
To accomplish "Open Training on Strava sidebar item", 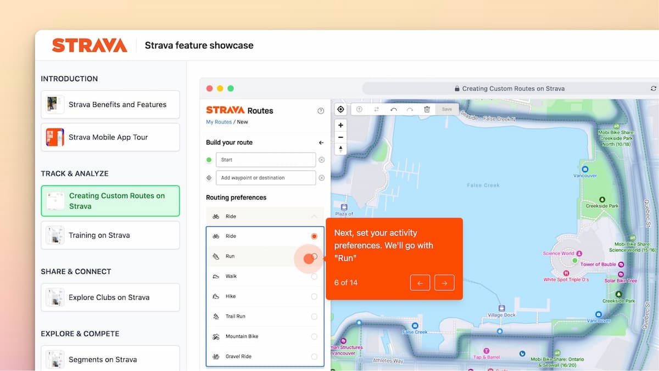I will (x=110, y=235).
